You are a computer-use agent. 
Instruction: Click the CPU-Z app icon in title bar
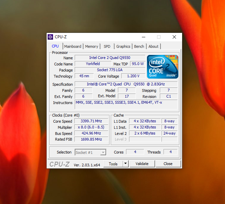click(x=50, y=37)
